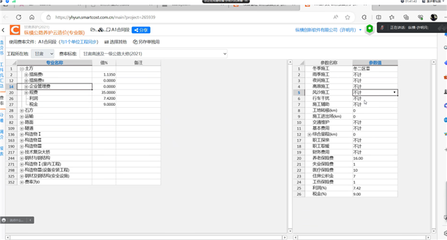Click 另存单独用 save-as option
The width and height of the screenshot is (447, 240).
(146, 42)
